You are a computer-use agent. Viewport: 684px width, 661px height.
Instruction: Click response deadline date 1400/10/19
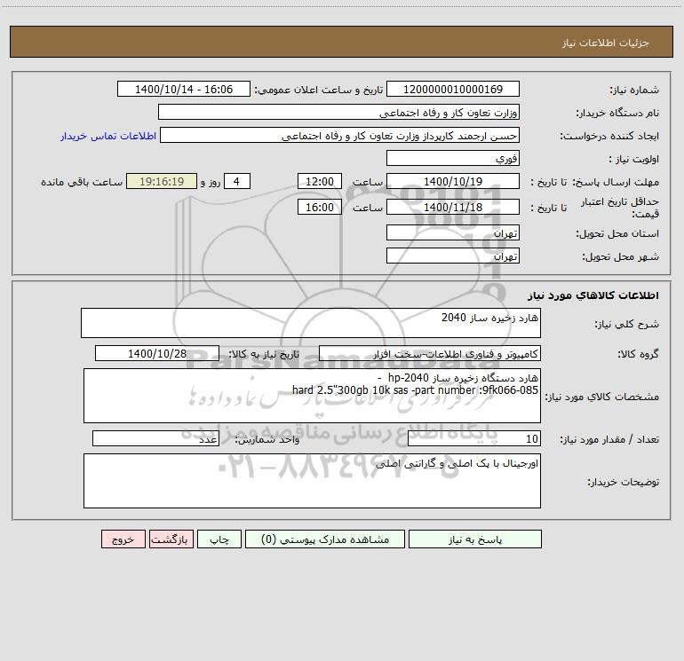pos(453,181)
